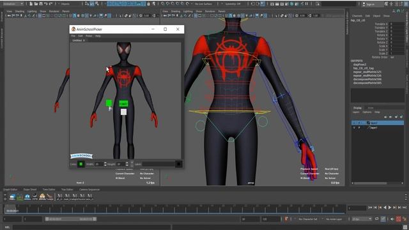The image size is (409, 230).
Task: Click the selection lock icon in status line
Action: point(148,4)
